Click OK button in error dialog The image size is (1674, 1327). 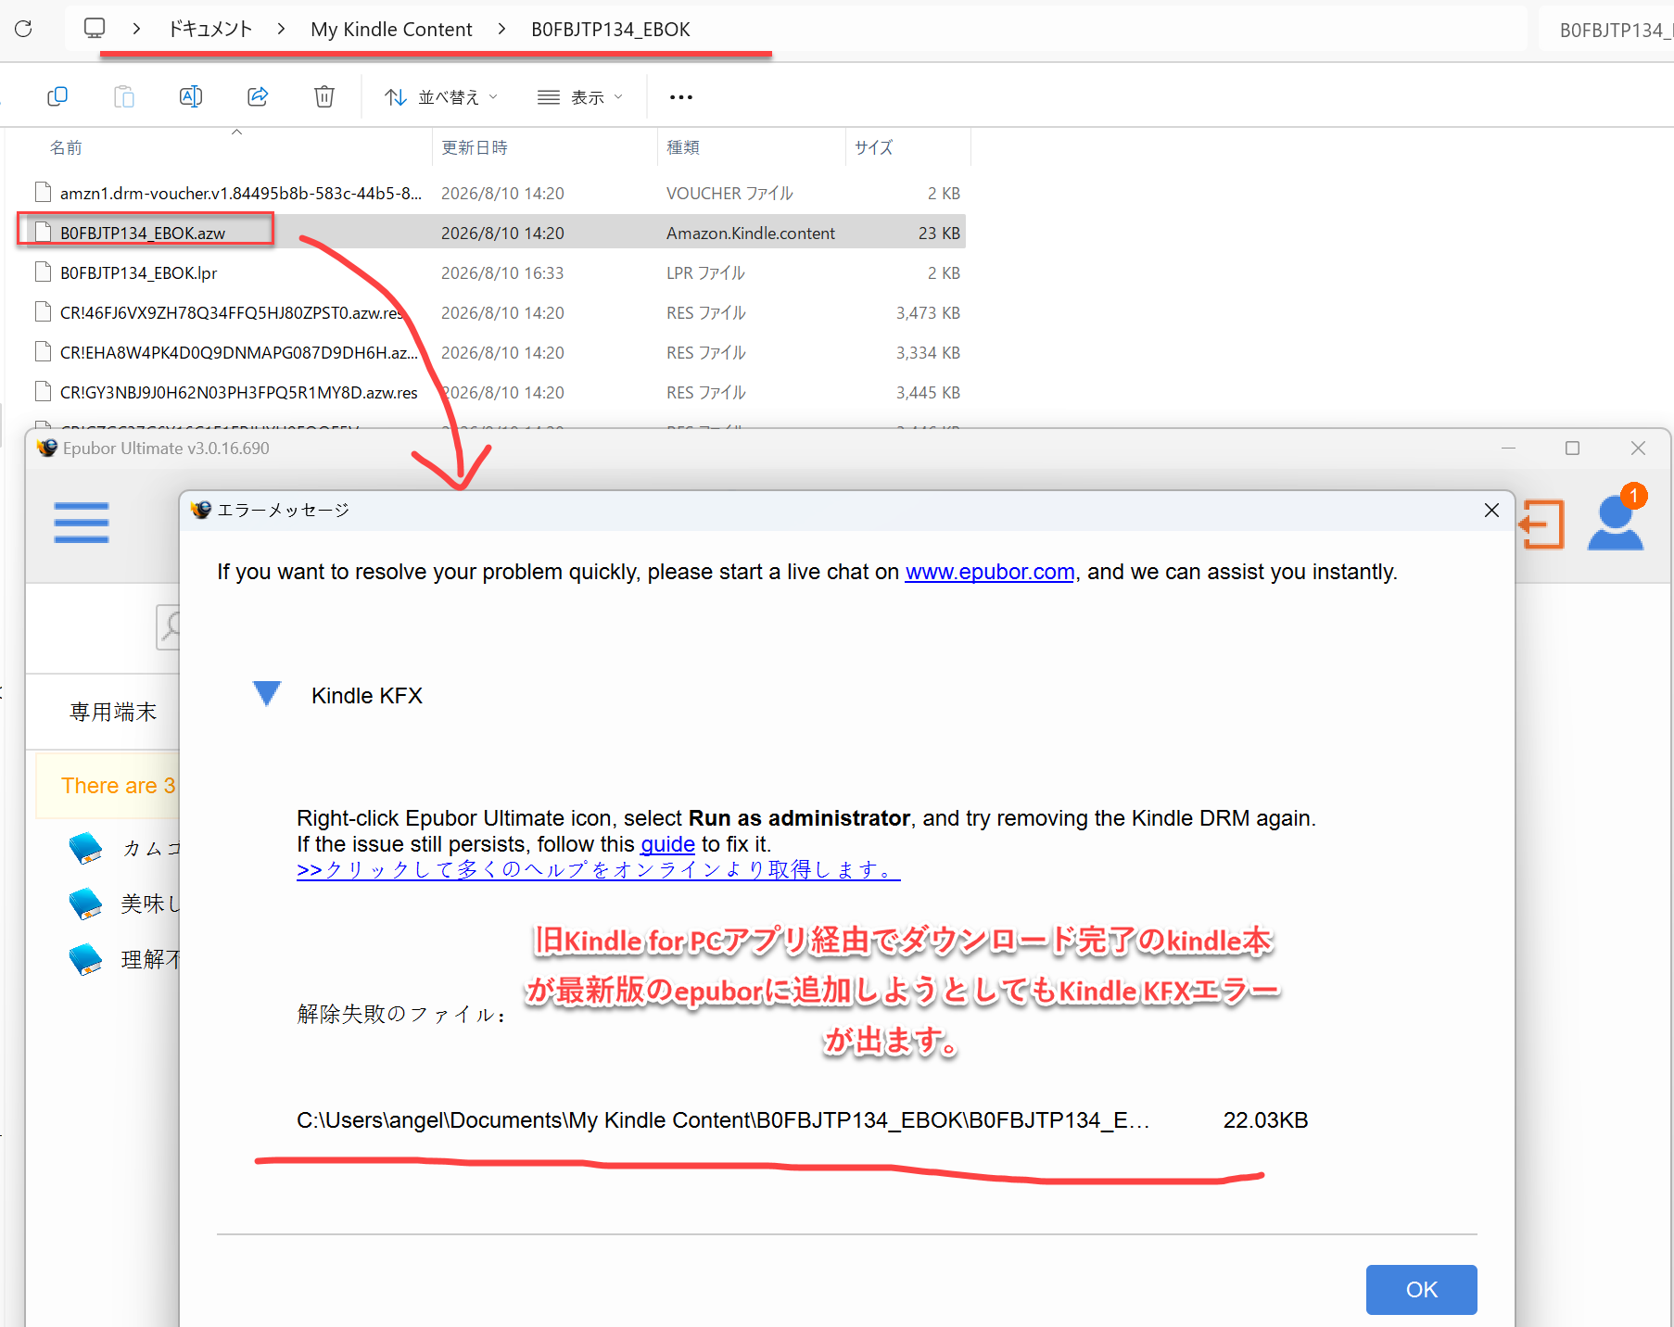[x=1421, y=1289]
